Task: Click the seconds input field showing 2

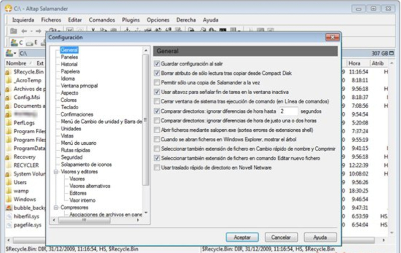Action: [289, 111]
